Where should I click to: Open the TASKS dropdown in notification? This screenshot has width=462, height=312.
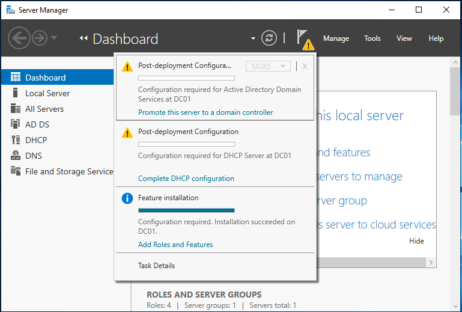pyautogui.click(x=268, y=66)
